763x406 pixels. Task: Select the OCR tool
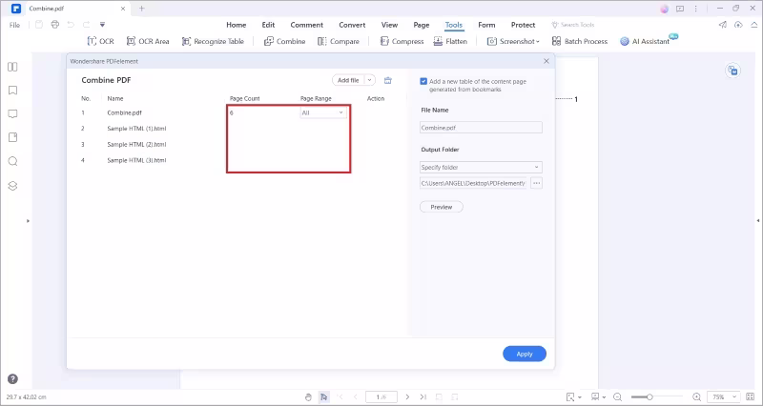tap(100, 41)
